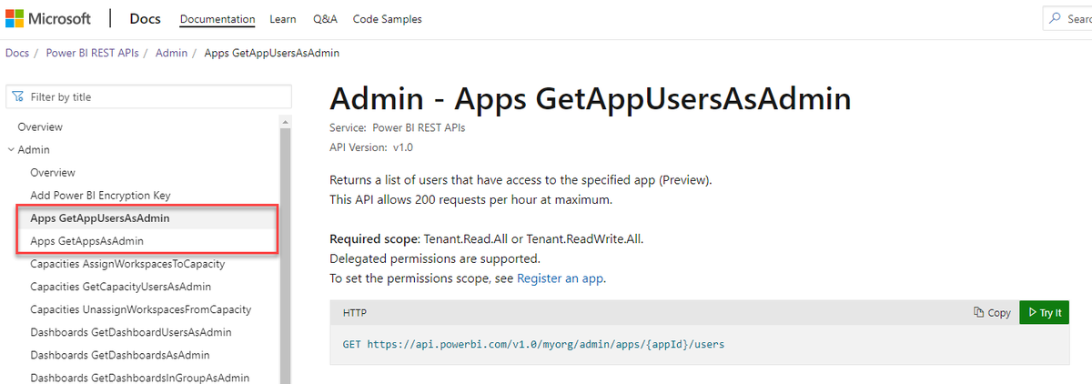1092x384 pixels.
Task: Navigate to Admin breadcrumb
Action: (171, 53)
